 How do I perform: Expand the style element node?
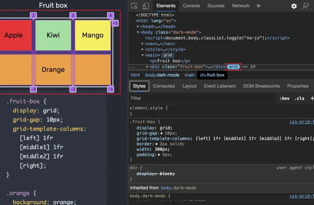click(143, 49)
